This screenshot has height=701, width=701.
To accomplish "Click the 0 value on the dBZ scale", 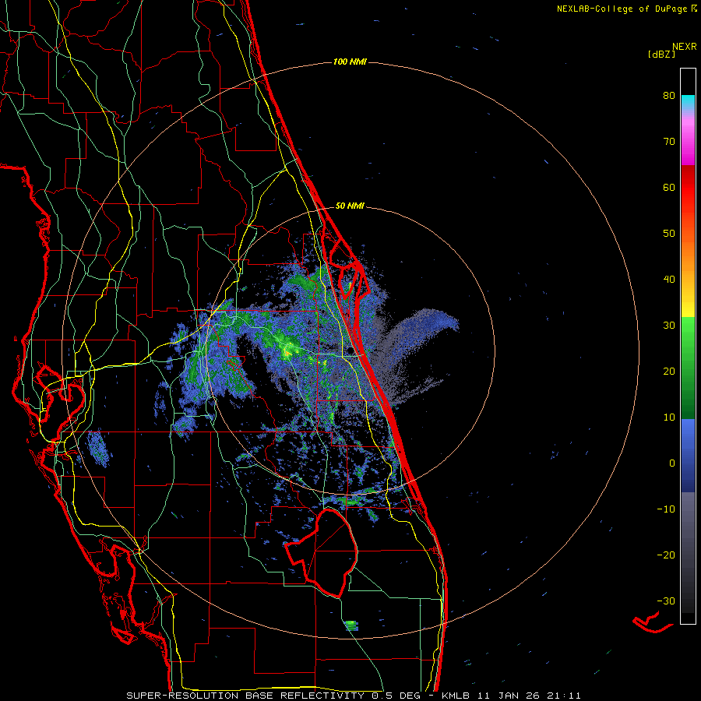I will click(672, 463).
